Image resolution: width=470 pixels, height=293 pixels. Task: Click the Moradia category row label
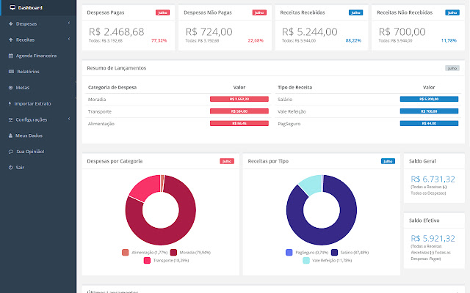tap(97, 100)
